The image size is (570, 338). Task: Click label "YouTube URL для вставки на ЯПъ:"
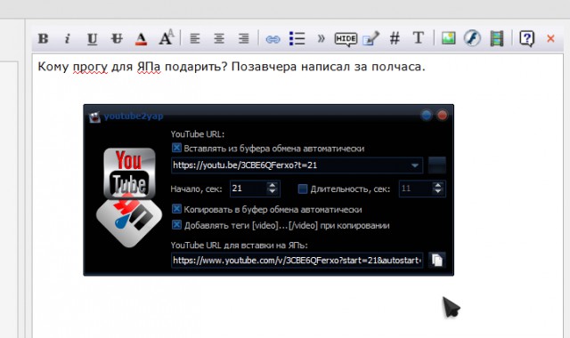pyautogui.click(x=240, y=245)
